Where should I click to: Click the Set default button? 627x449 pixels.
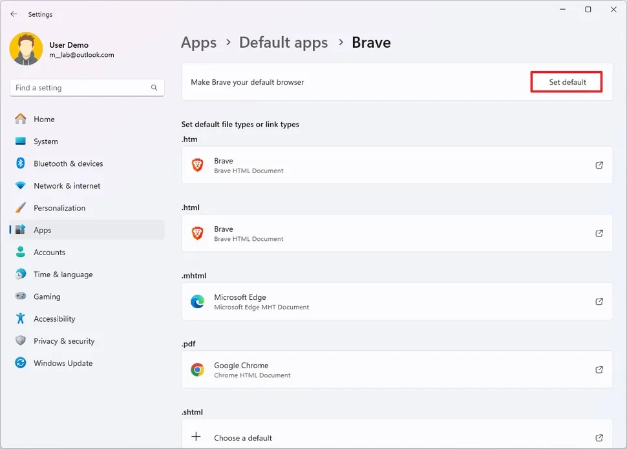[x=567, y=82]
